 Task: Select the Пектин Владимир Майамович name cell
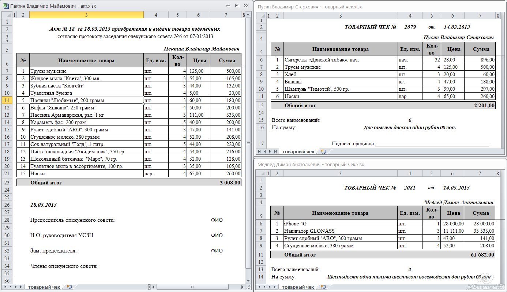click(202, 49)
